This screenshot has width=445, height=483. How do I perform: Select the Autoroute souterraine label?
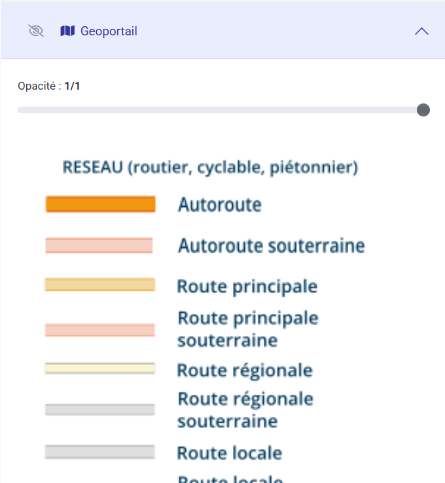(x=272, y=246)
